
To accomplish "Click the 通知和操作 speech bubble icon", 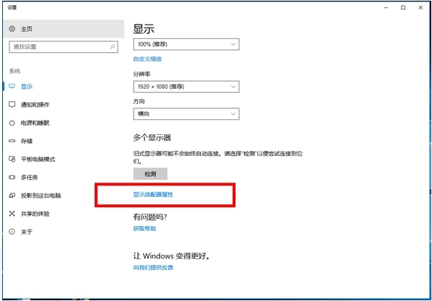I will (x=12, y=105).
